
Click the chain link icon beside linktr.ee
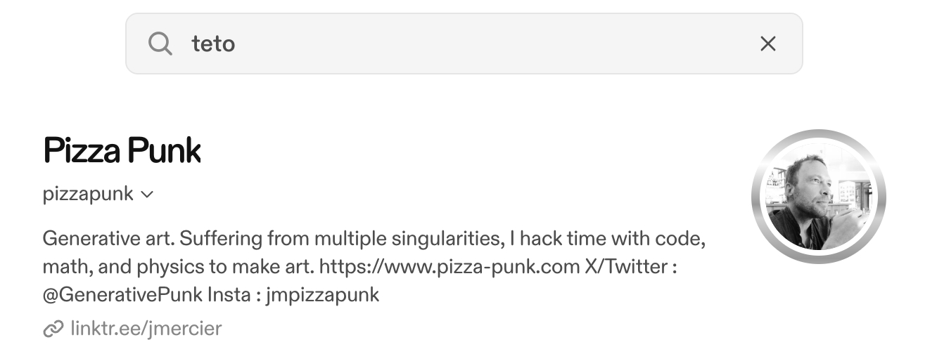[53, 328]
